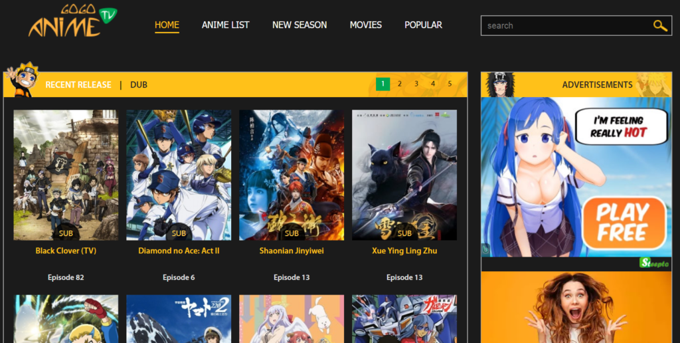This screenshot has width=680, height=343.
Task: Click the SUB badge on Diamond no Ace
Action: tap(179, 233)
